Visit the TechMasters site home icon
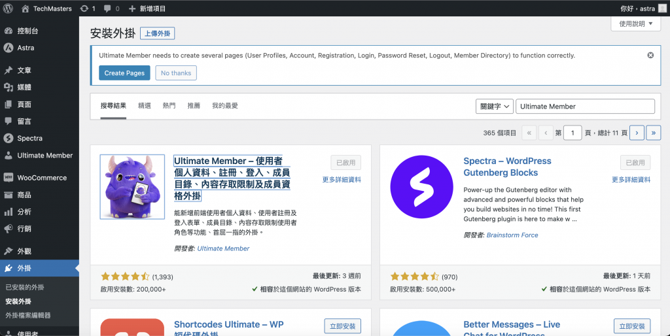Image resolution: width=670 pixels, height=336 pixels. point(26,8)
